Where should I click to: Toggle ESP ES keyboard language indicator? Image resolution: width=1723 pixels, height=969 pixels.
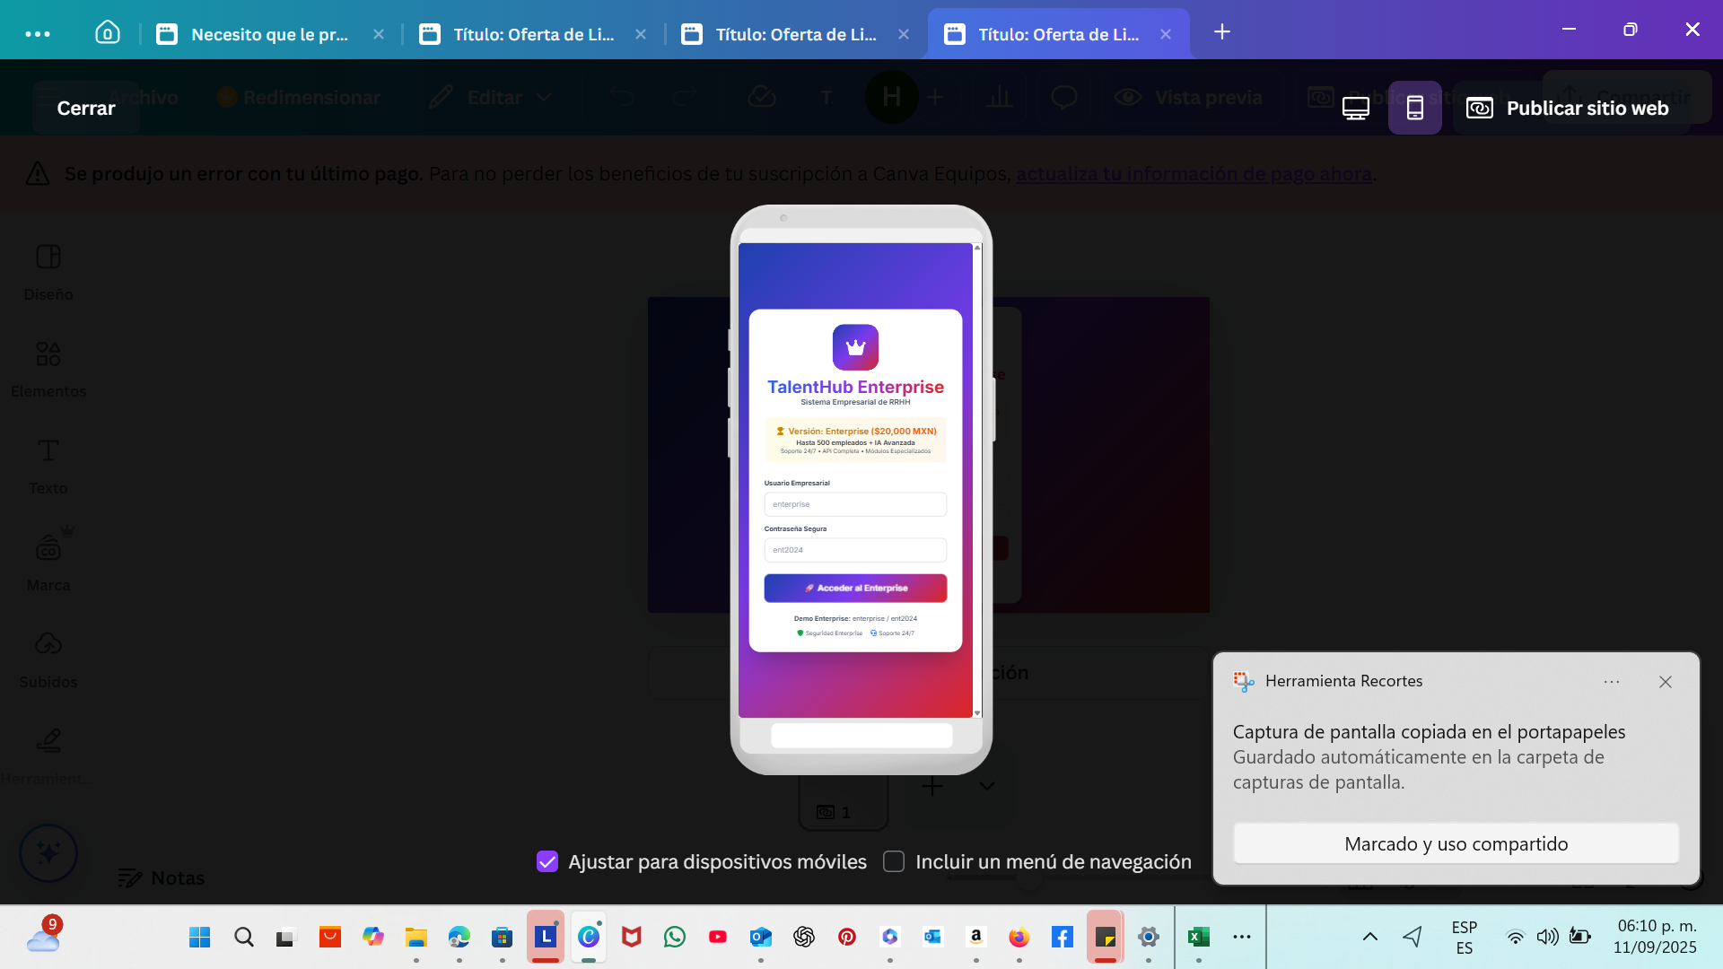pyautogui.click(x=1464, y=937)
